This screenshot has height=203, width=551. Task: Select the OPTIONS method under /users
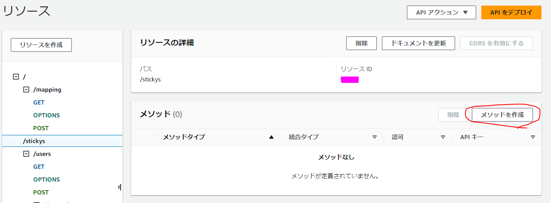pyautogui.click(x=46, y=179)
